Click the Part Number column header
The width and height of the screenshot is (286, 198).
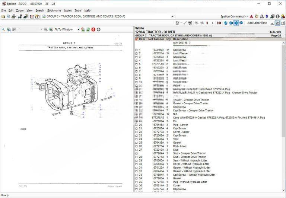[156, 39]
